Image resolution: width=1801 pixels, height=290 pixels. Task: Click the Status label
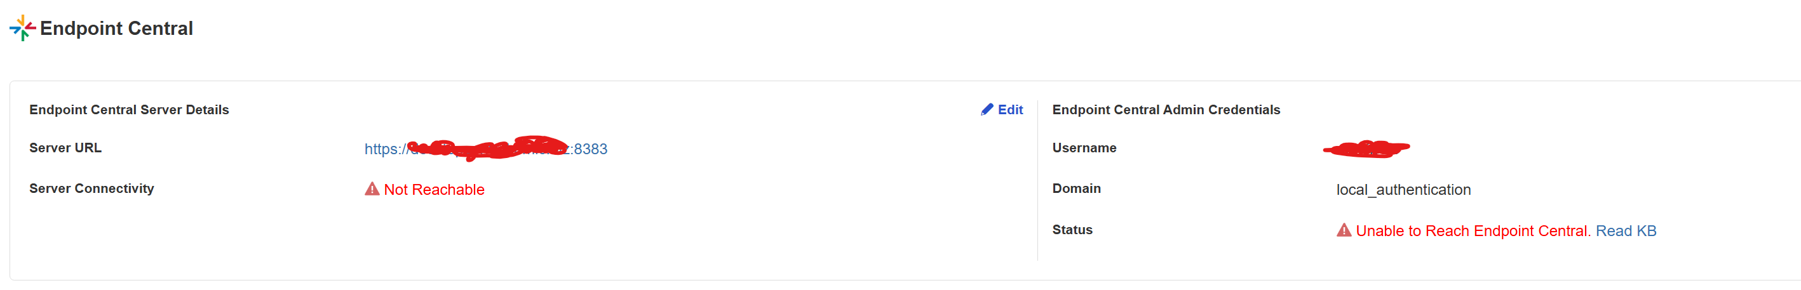[x=1072, y=230]
